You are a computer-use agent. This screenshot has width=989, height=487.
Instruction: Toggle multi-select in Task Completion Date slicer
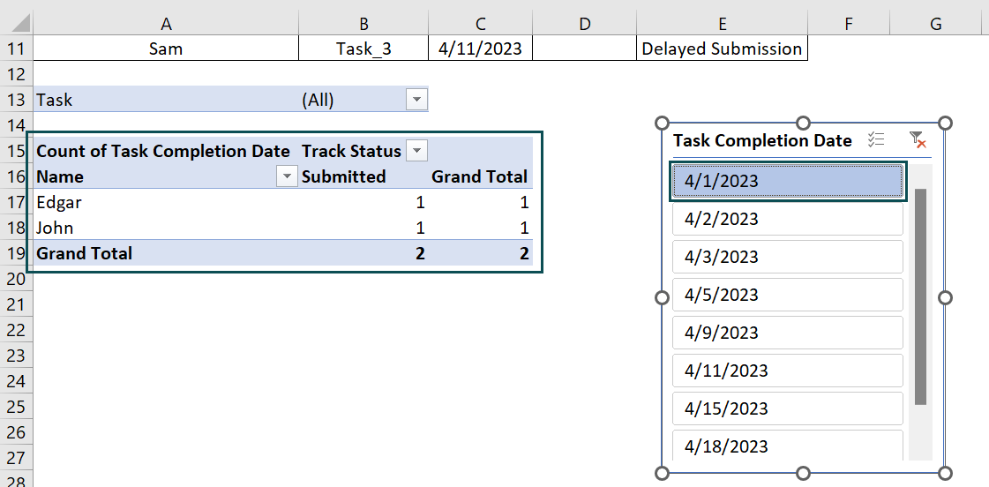[x=876, y=140]
